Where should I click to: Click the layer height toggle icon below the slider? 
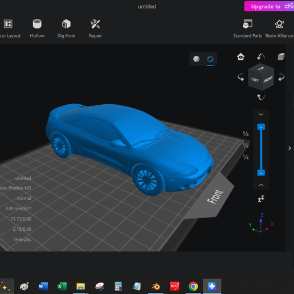coord(261,199)
